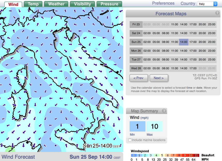Open the Country dropdown showing Italy
This screenshot has height=161, width=222.
point(207,4)
